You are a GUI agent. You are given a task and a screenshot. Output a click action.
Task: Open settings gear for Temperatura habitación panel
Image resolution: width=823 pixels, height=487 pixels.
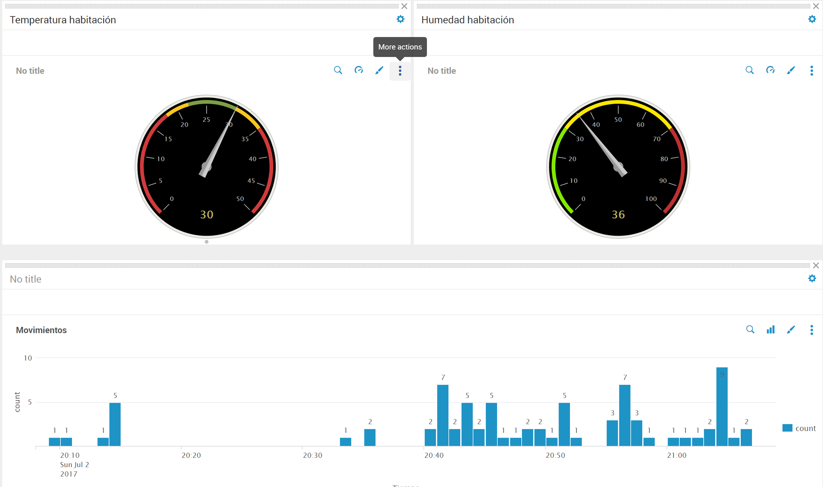click(x=400, y=19)
